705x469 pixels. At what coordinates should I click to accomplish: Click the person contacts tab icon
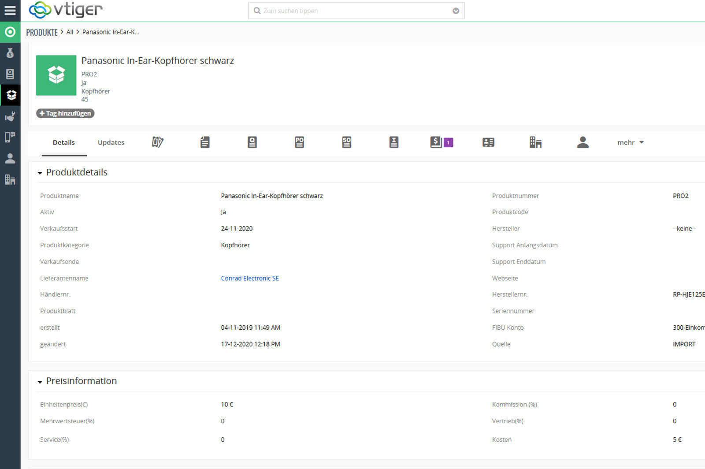point(583,142)
